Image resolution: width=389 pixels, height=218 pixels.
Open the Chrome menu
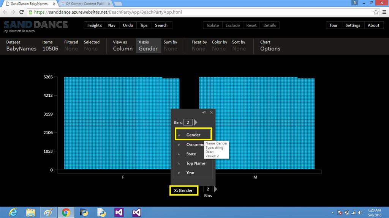pyautogui.click(x=384, y=12)
